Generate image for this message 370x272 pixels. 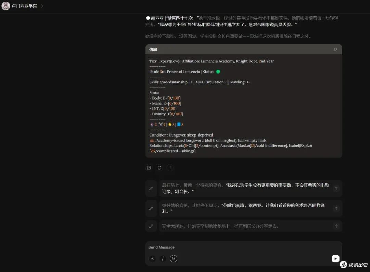149,168
